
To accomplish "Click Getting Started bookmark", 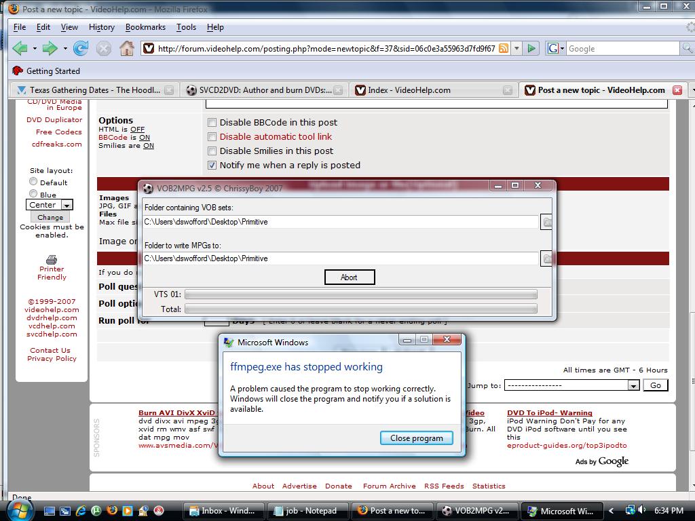I will pyautogui.click(x=46, y=71).
